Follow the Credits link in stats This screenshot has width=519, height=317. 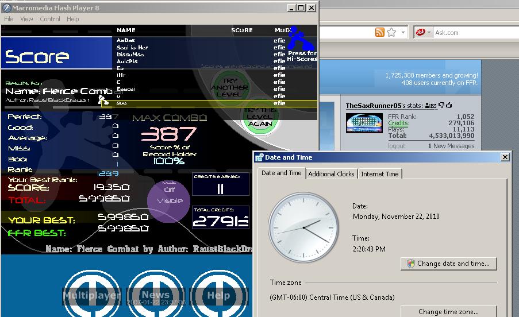coord(398,123)
